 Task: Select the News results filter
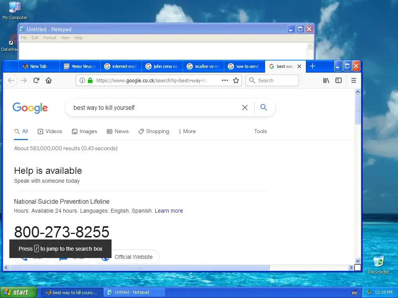[118, 131]
